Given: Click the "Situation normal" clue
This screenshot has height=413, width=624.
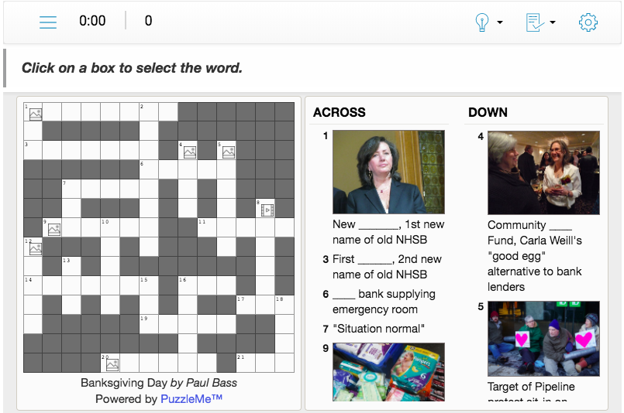Looking at the screenshot, I should [x=378, y=329].
